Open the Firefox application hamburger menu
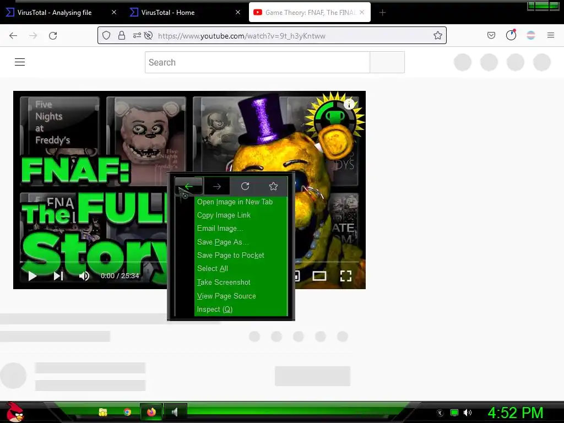Image resolution: width=564 pixels, height=423 pixels. pyautogui.click(x=550, y=35)
